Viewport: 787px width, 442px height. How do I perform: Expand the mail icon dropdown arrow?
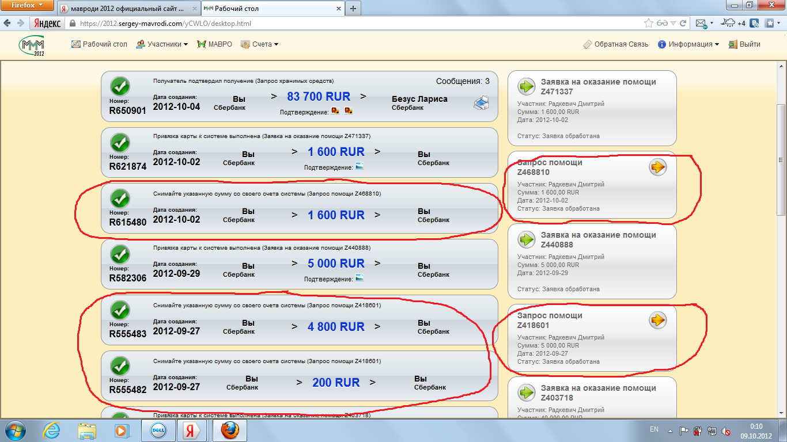[x=712, y=24]
